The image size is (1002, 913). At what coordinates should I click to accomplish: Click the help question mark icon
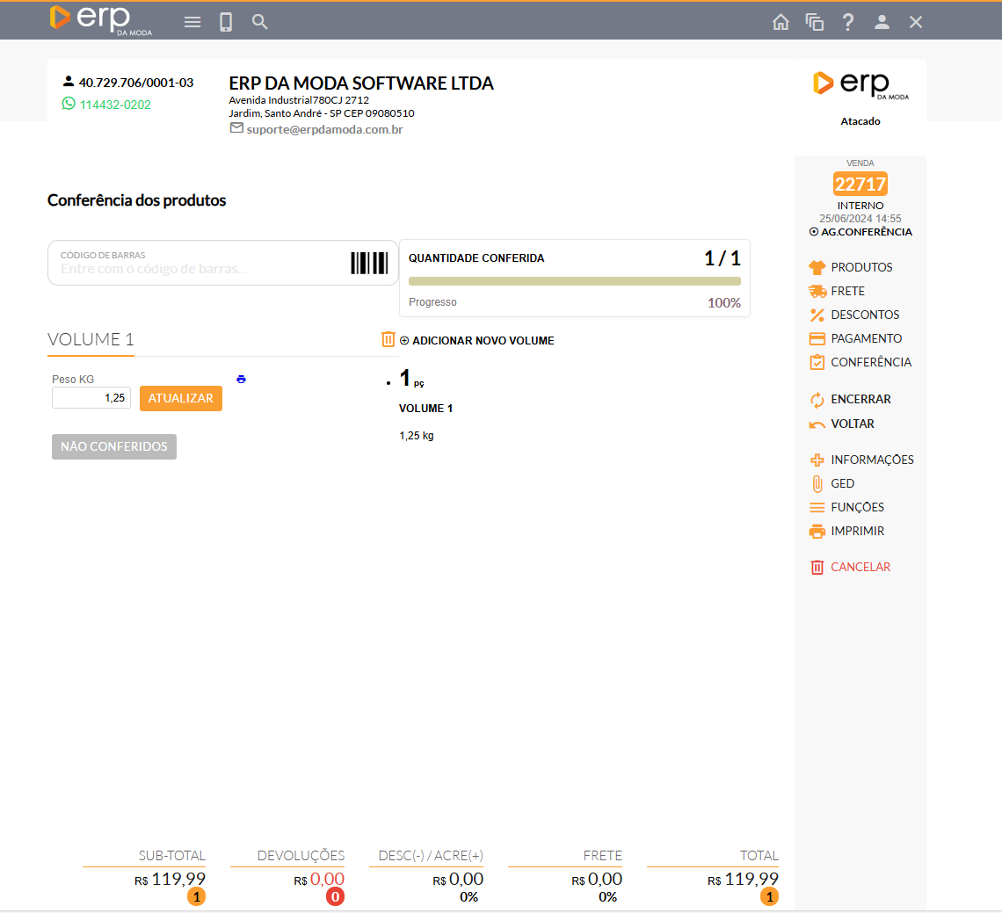click(848, 22)
